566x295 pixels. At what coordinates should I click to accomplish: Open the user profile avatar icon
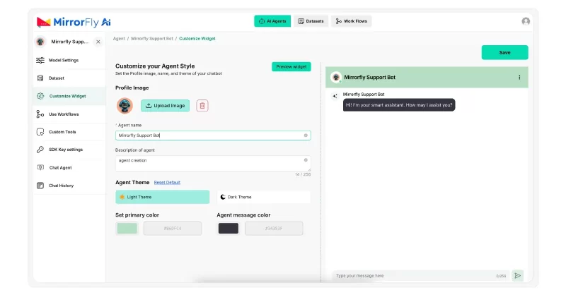point(526,21)
